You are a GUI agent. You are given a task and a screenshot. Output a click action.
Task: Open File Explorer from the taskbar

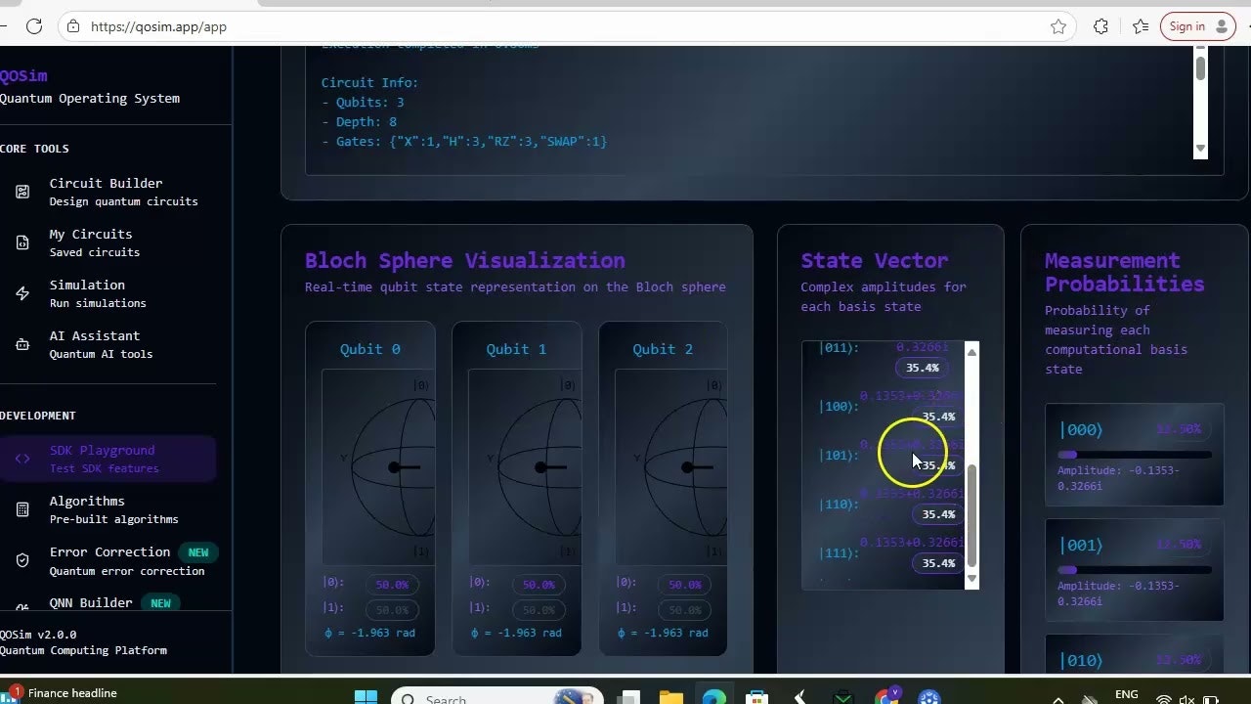(x=670, y=697)
